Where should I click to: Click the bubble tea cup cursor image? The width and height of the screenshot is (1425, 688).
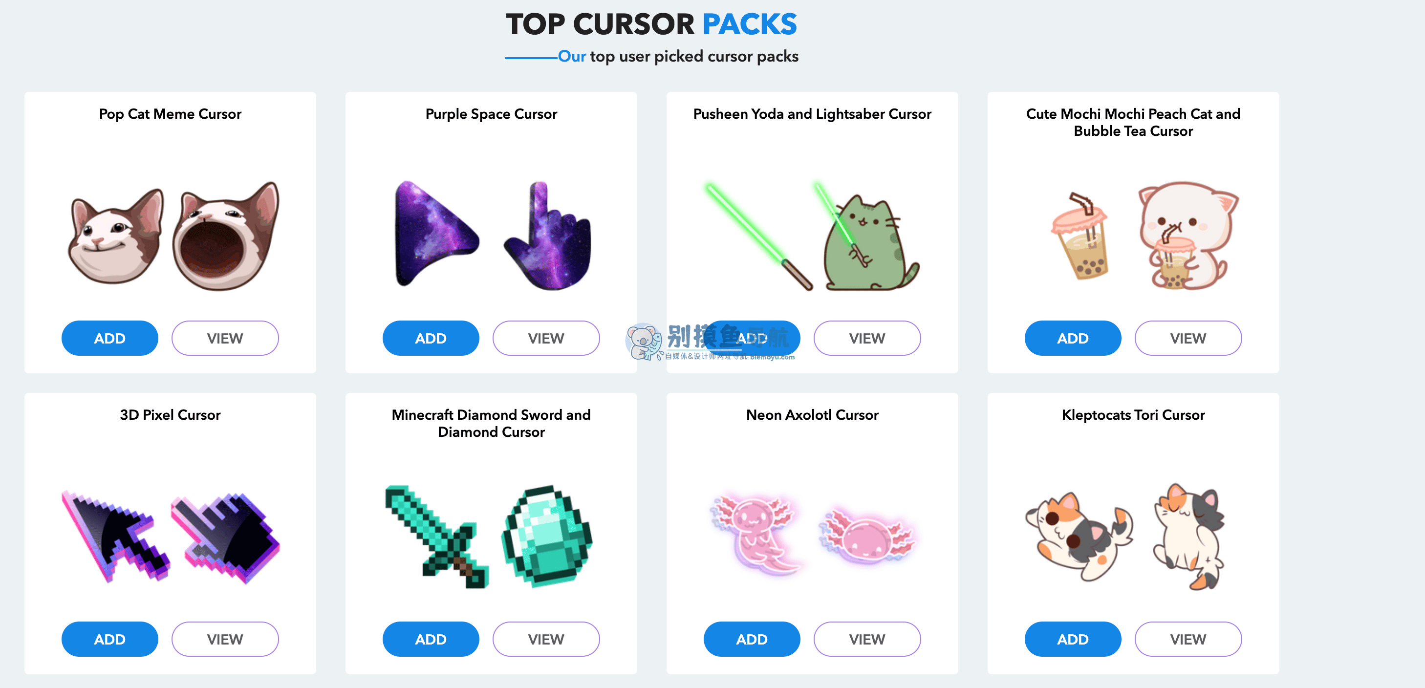coord(1080,236)
